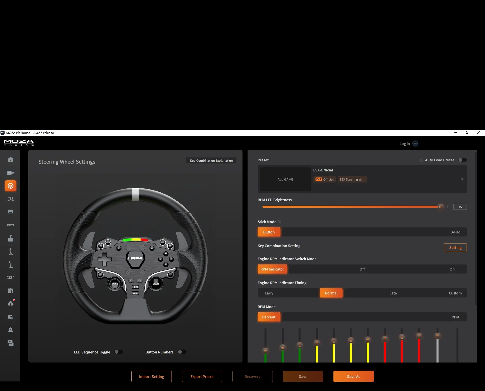Open the sequential shifter sidebar icon
The width and height of the screenshot is (485, 391).
click(10, 251)
